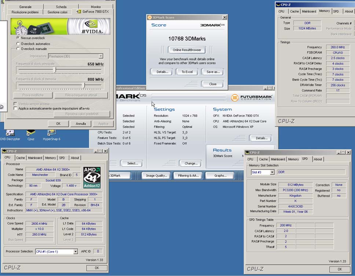
Task: Open Memory tab in CPU-Z CPU window
Action: click(50, 158)
